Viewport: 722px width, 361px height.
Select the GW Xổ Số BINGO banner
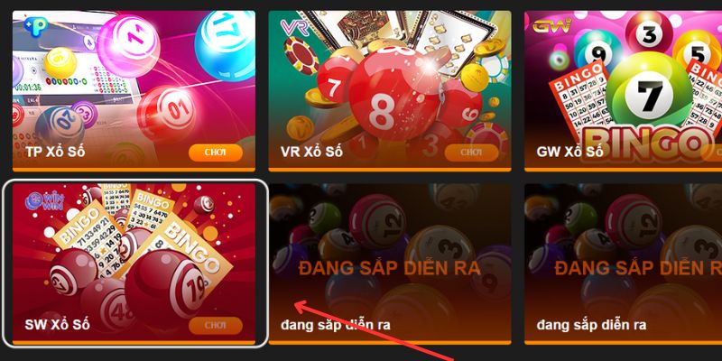click(623, 91)
